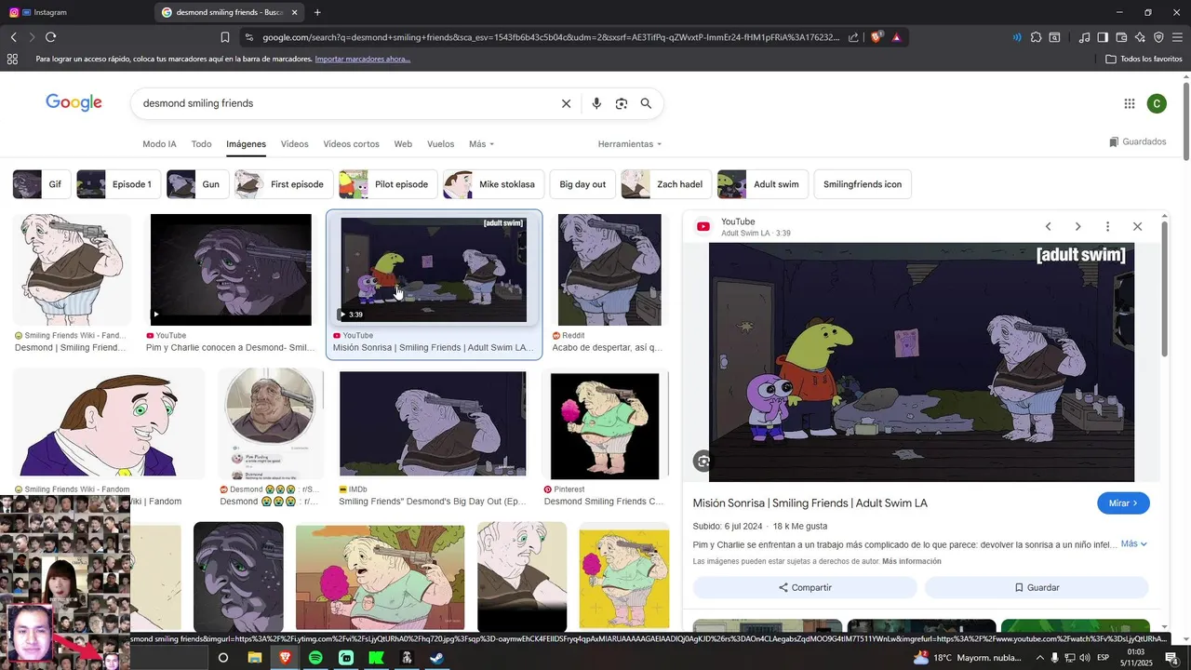
Task: Reload the page with the refresh icon
Action: [x=50, y=37]
